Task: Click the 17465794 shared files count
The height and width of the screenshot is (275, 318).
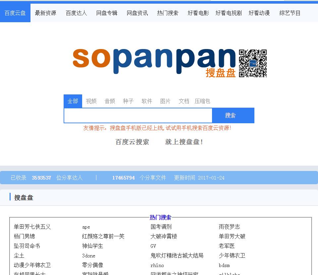Action: pos(123,178)
